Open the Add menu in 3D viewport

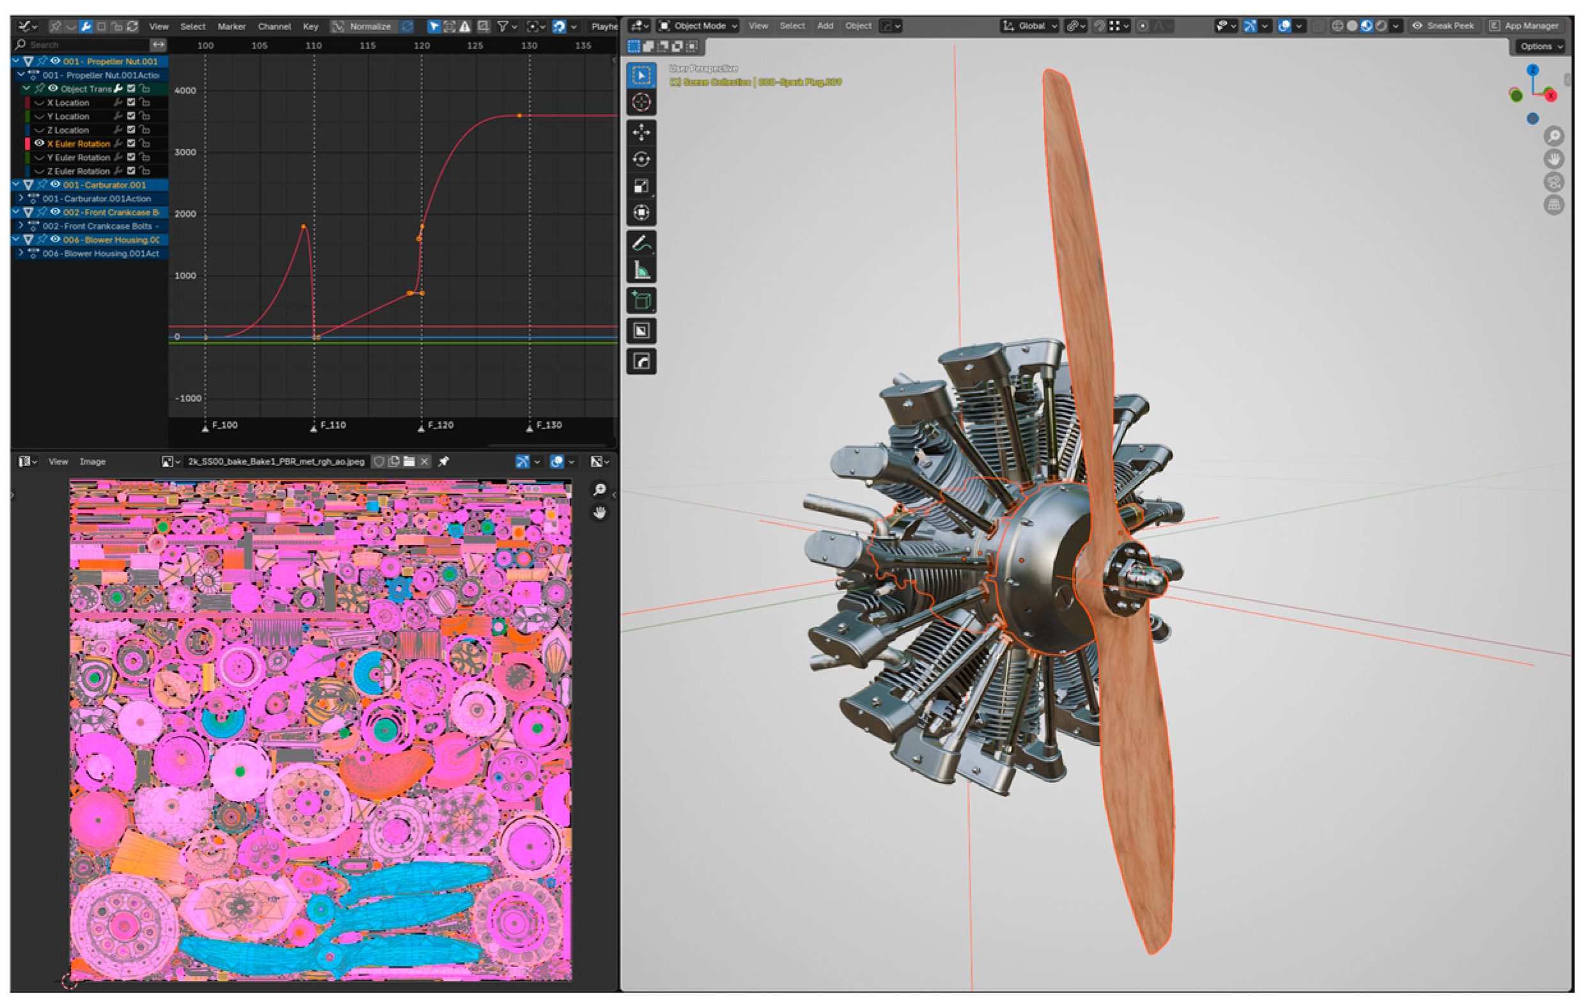(x=824, y=26)
